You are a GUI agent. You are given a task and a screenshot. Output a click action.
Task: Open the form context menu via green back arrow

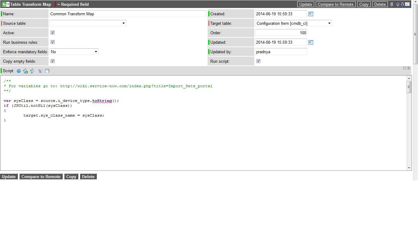[x=4, y=4]
